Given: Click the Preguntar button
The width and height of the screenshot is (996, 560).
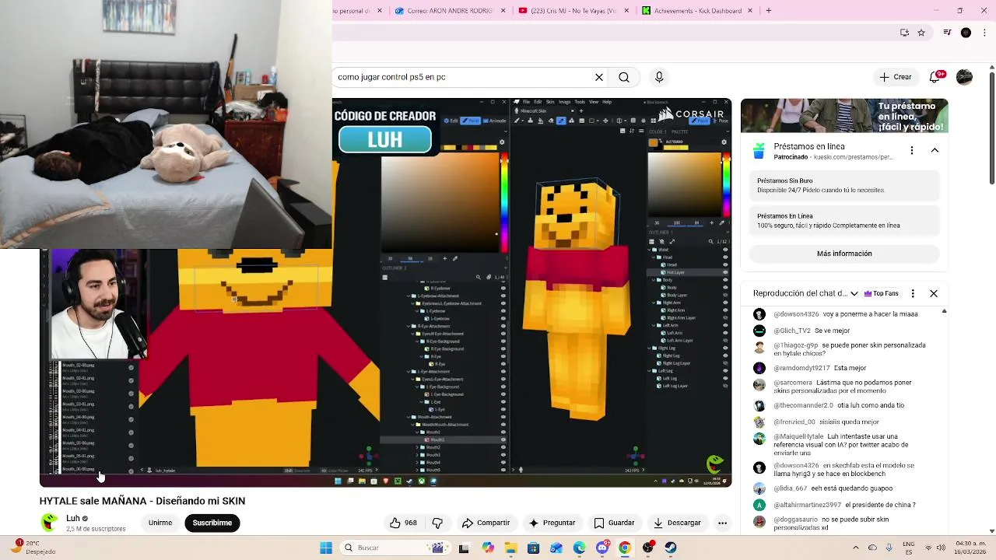Looking at the screenshot, I should [552, 523].
